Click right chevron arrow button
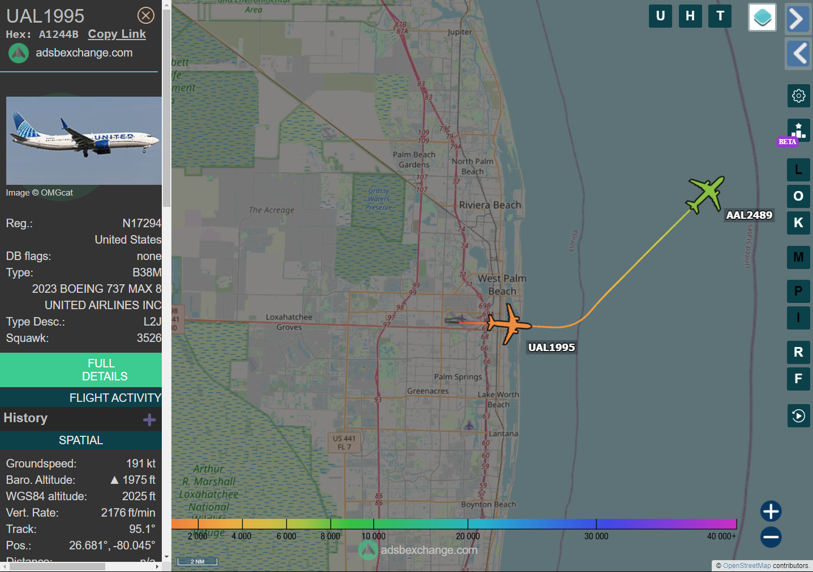This screenshot has width=813, height=572. coord(798,19)
